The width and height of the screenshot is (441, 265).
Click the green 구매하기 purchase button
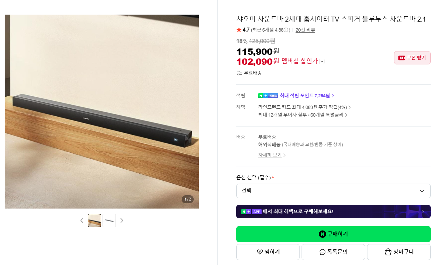click(333, 234)
